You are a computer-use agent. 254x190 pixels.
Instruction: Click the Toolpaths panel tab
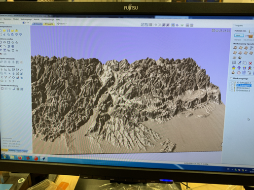point(239,26)
